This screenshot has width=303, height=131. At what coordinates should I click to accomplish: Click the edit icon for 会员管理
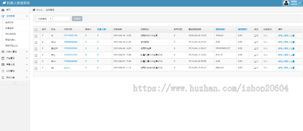[3, 16]
